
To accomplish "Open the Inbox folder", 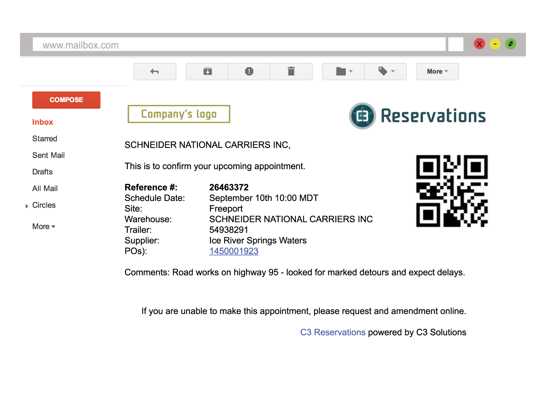I will [43, 122].
